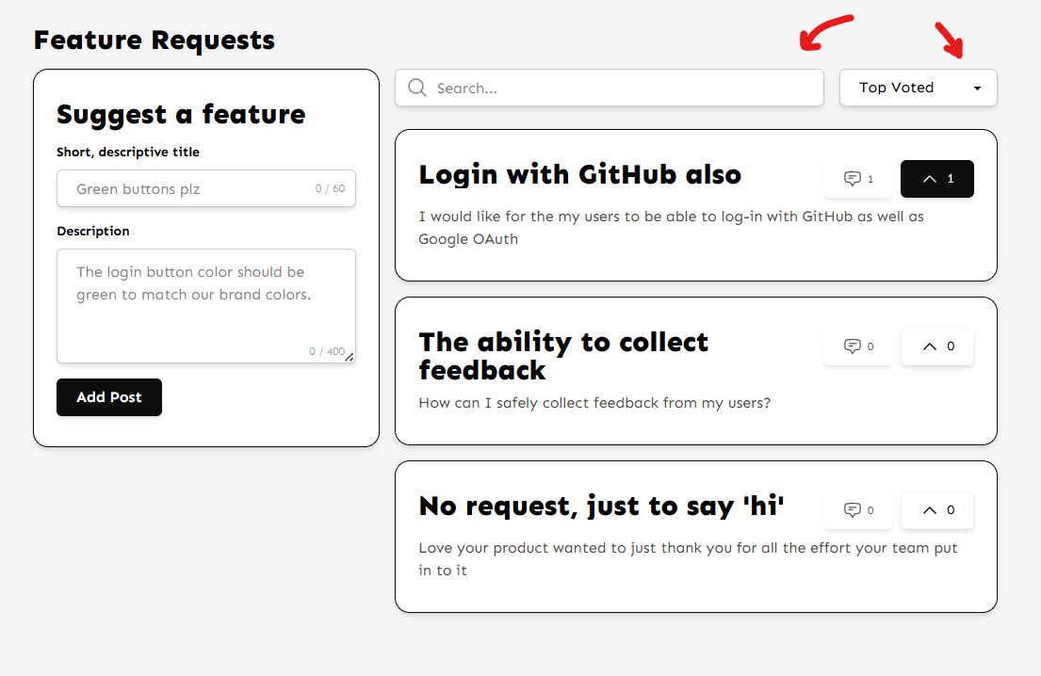Viewport: 1041px width, 676px height.
Task: Open comments on 'No request, just to say hi'
Action: 857,509
